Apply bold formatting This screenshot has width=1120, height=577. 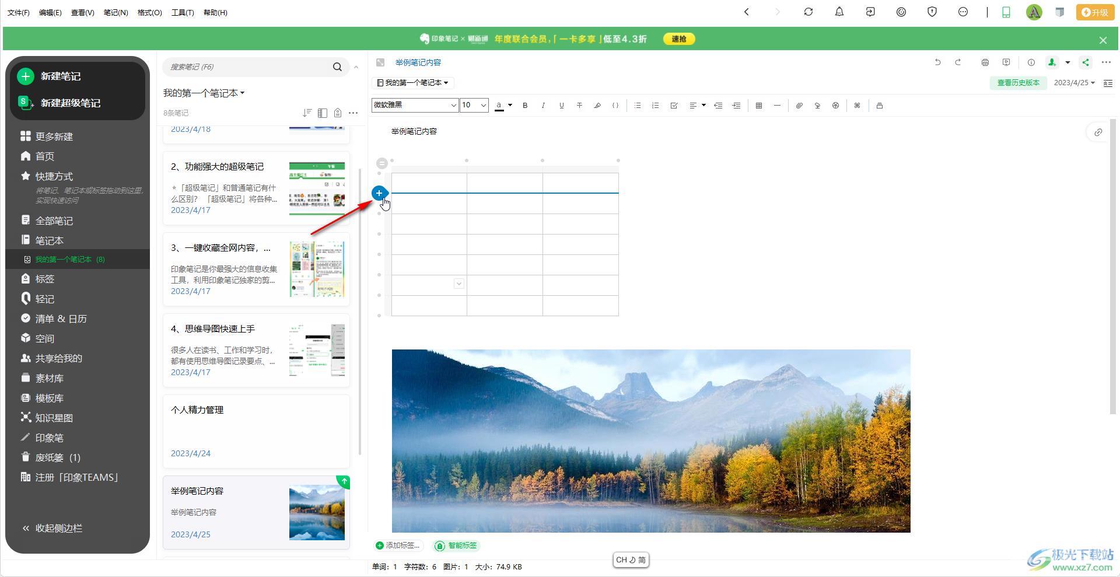click(525, 106)
